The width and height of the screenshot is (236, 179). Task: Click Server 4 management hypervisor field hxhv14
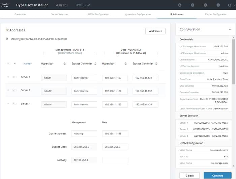point(54,104)
